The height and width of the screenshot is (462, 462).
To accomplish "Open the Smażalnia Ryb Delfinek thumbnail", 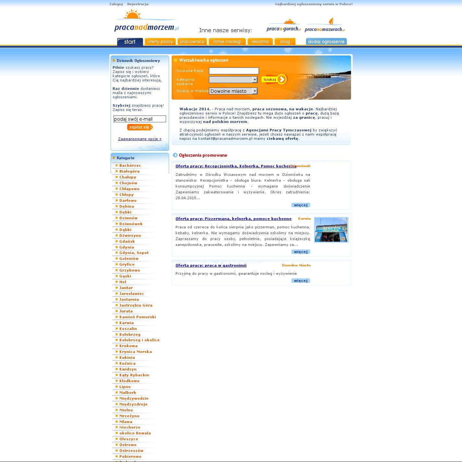I will coord(331,230).
